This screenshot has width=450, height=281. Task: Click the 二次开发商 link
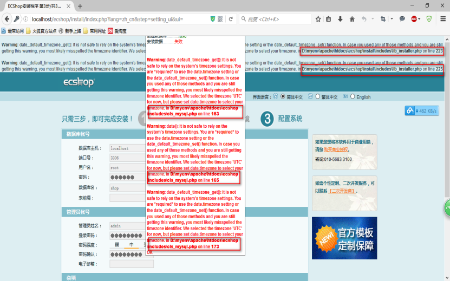click(x=342, y=191)
